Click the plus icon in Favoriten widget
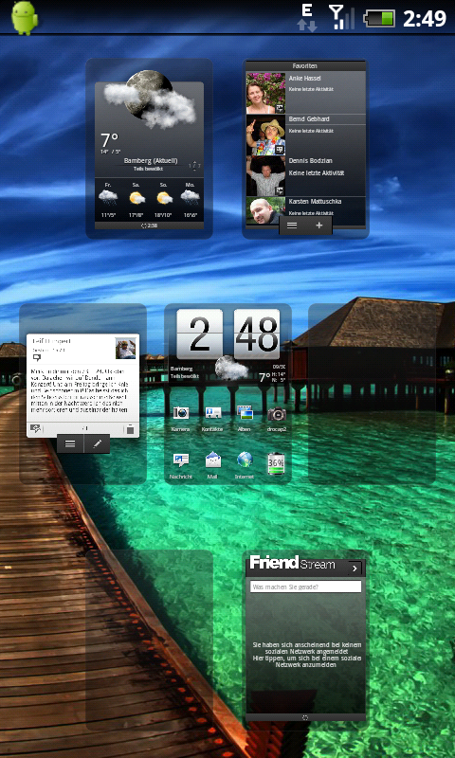Screen dimensions: 455x758 point(319,226)
